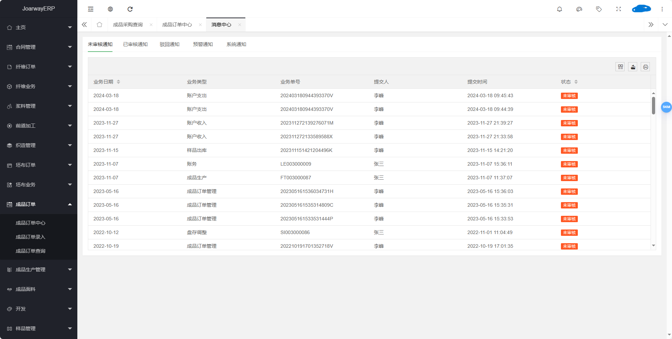Image resolution: width=672 pixels, height=339 pixels.
Task: Click the 提交时间 column header
Action: pyautogui.click(x=477, y=82)
